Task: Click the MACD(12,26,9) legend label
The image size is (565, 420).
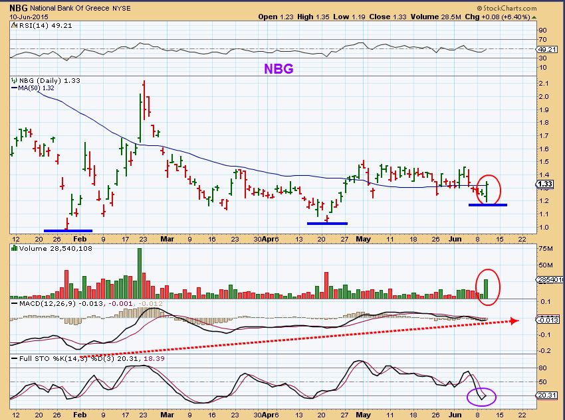Action: 48,303
